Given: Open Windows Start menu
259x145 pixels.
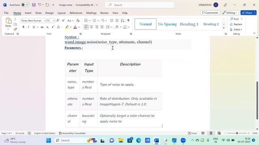Looking at the screenshot, I should click(49, 141).
